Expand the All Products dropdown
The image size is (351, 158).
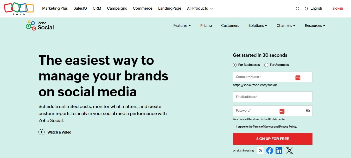coord(200,8)
